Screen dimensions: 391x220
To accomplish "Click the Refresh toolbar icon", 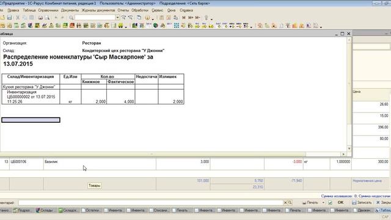I will point(139,18).
